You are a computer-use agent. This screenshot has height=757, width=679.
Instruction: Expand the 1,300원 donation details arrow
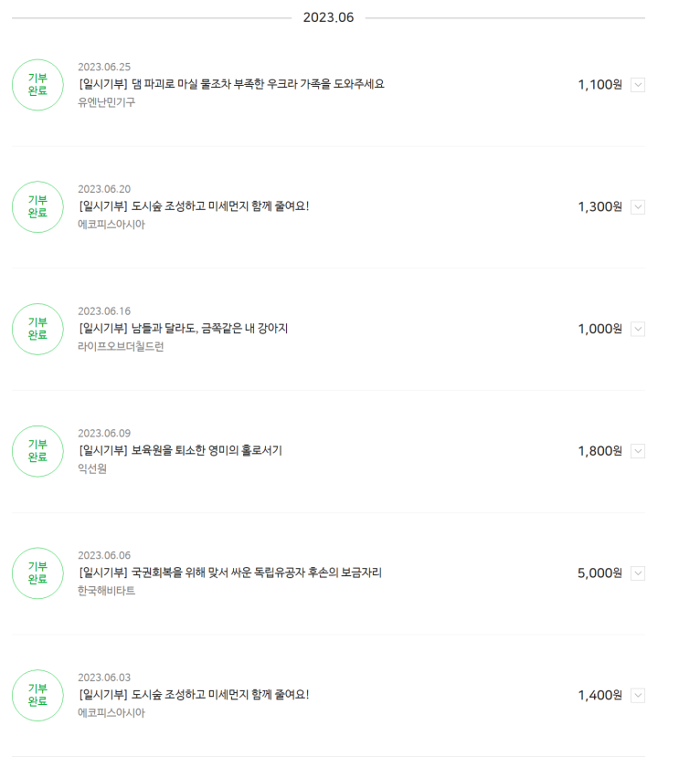pyautogui.click(x=638, y=207)
